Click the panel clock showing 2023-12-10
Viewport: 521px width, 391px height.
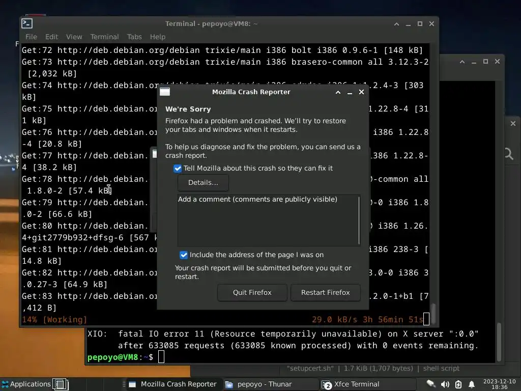500,384
